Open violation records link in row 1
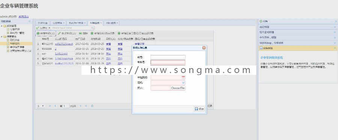 [139, 44]
